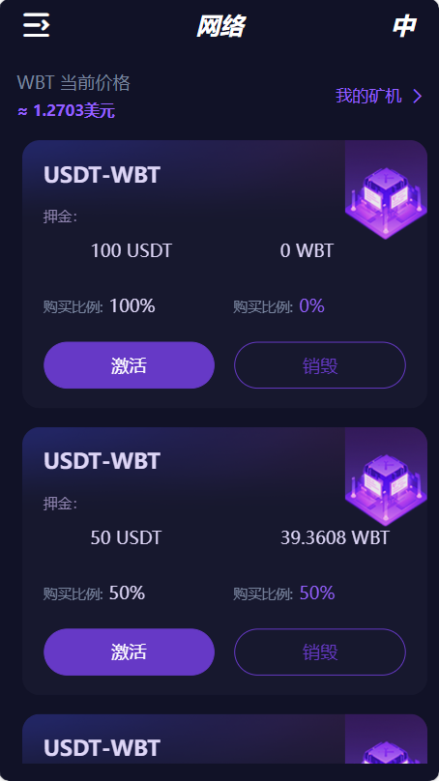439x781 pixels.
Task: Destroy the 100 USDT miner with 销毁
Action: click(320, 365)
